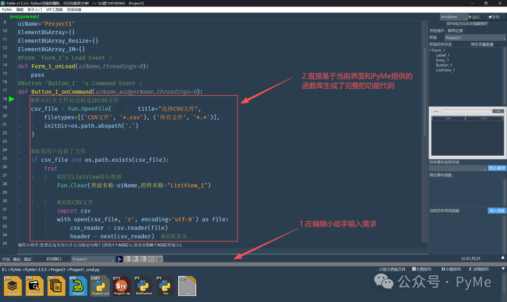The image size is (507, 302).
Task: Open the EXUIControl Python file icon
Action: click(x=143, y=286)
